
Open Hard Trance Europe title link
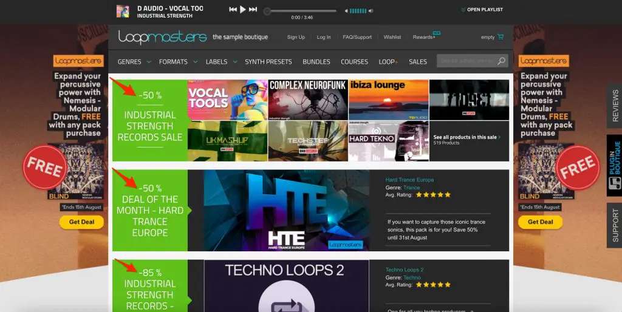tap(410, 180)
